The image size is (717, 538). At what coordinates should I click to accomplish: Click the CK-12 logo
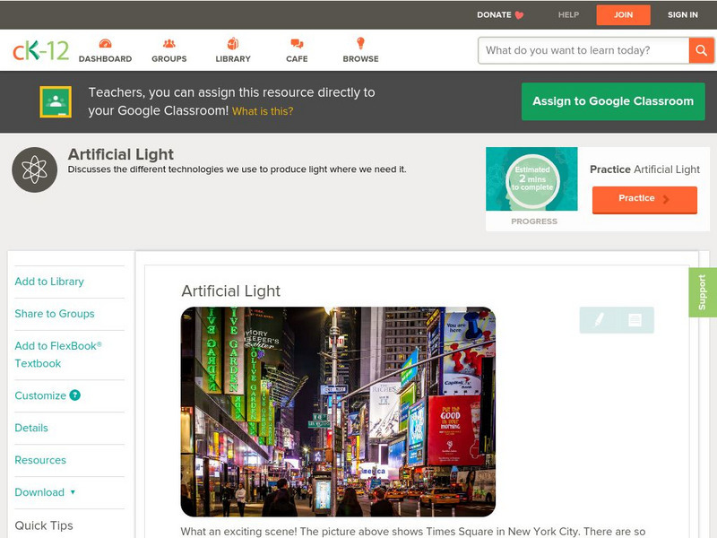(x=40, y=50)
